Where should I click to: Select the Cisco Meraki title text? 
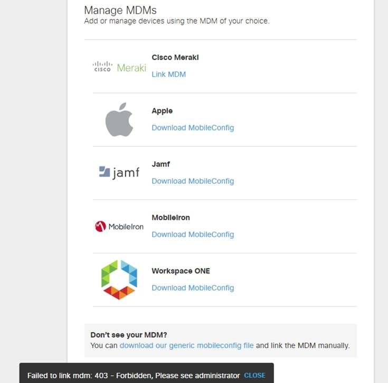click(x=175, y=58)
